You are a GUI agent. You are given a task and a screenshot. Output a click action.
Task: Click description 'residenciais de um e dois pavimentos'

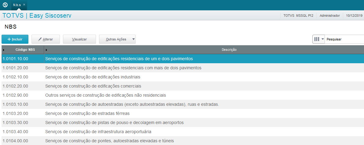point(157,59)
